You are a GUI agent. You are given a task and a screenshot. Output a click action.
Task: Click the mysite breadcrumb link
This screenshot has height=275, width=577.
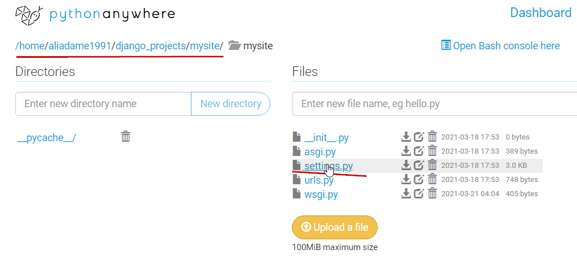[x=204, y=46]
